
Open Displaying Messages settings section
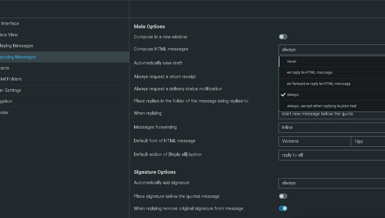coord(16,46)
